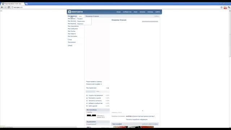The image size is (231, 130).
Task: Open music link in top header
Action: pos(143,12)
